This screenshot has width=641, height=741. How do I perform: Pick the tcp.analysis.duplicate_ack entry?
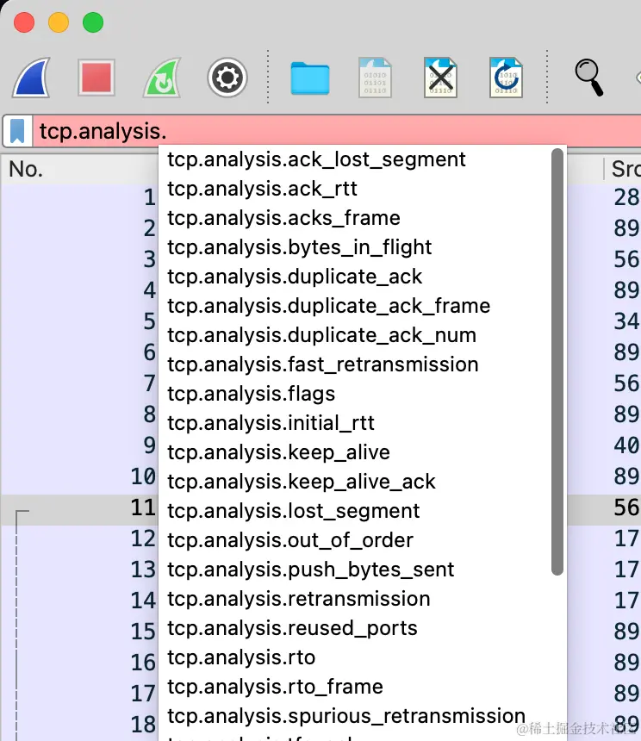click(x=295, y=277)
